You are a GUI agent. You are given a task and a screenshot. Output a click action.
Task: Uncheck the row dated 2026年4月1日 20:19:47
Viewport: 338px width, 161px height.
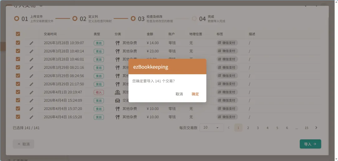[18, 92]
